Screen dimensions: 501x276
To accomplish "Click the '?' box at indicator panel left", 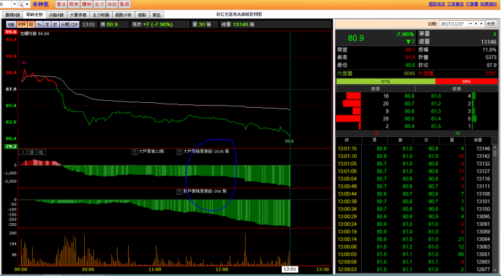I will [23, 152].
